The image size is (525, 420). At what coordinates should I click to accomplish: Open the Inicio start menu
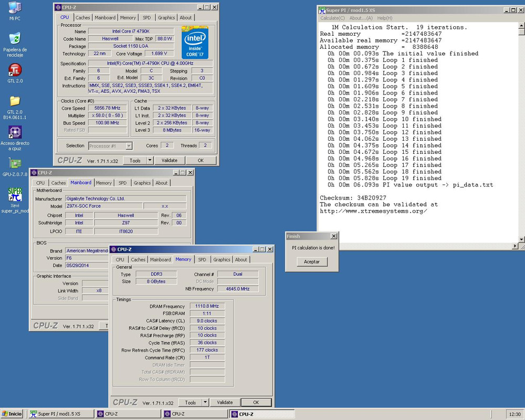coord(12,414)
